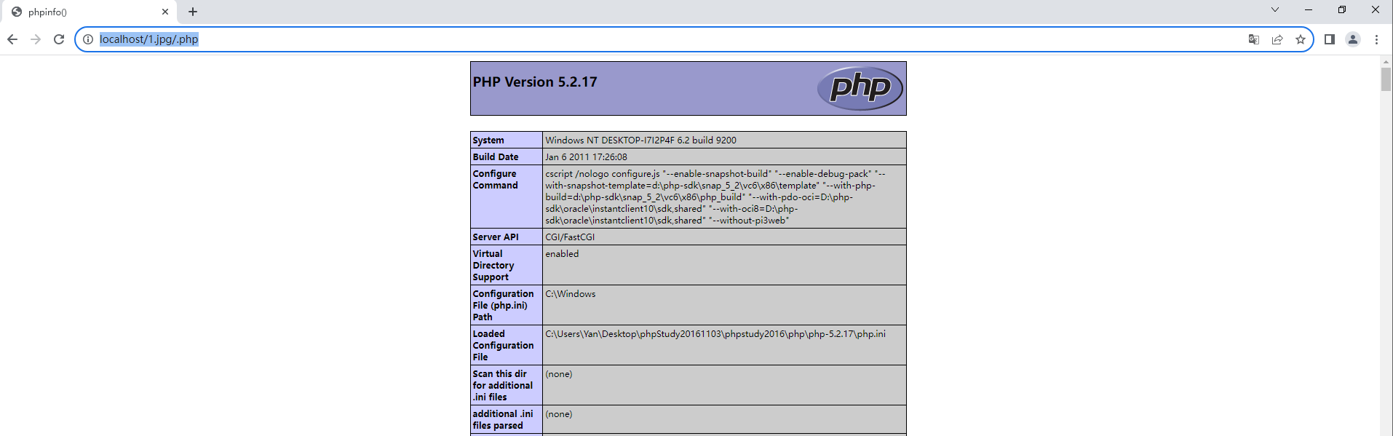Click the PHP Version 5.2.17 heading
This screenshot has width=1393, height=436.
click(535, 82)
